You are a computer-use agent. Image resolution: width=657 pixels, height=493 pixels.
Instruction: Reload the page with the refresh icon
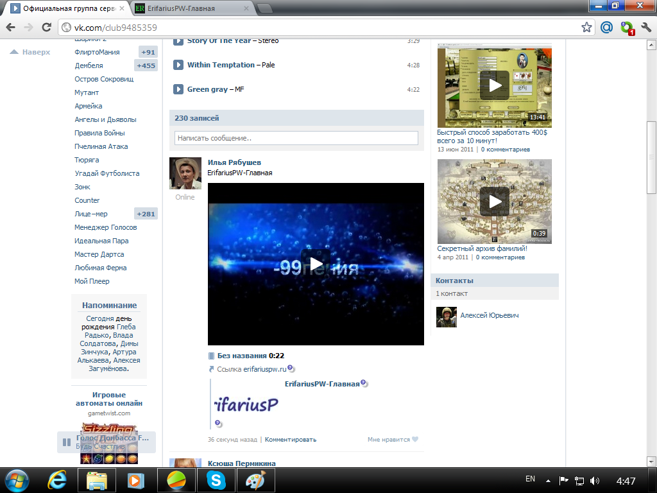pyautogui.click(x=46, y=28)
